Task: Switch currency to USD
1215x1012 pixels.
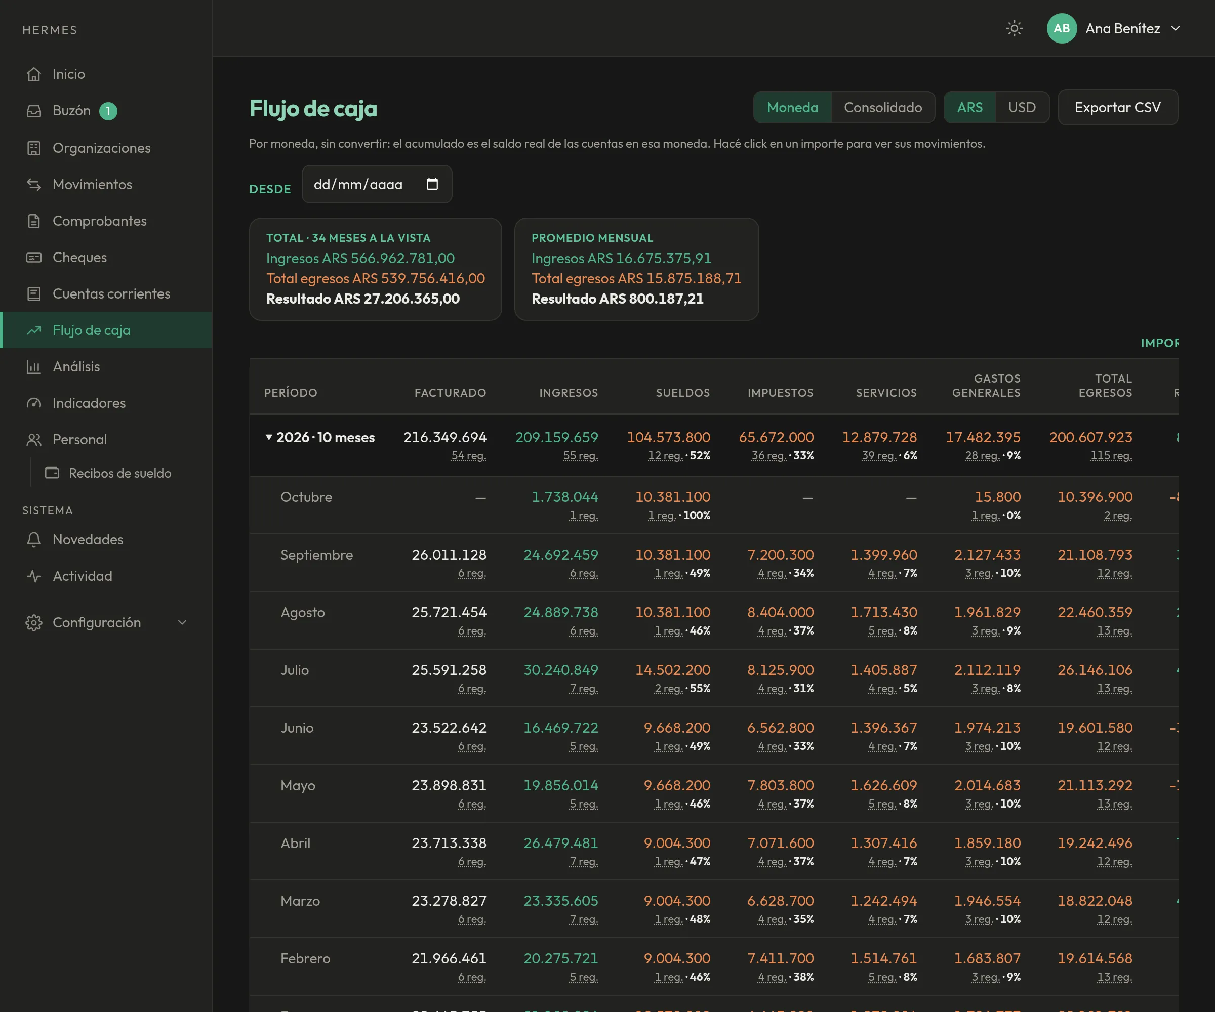Action: 1022,108
